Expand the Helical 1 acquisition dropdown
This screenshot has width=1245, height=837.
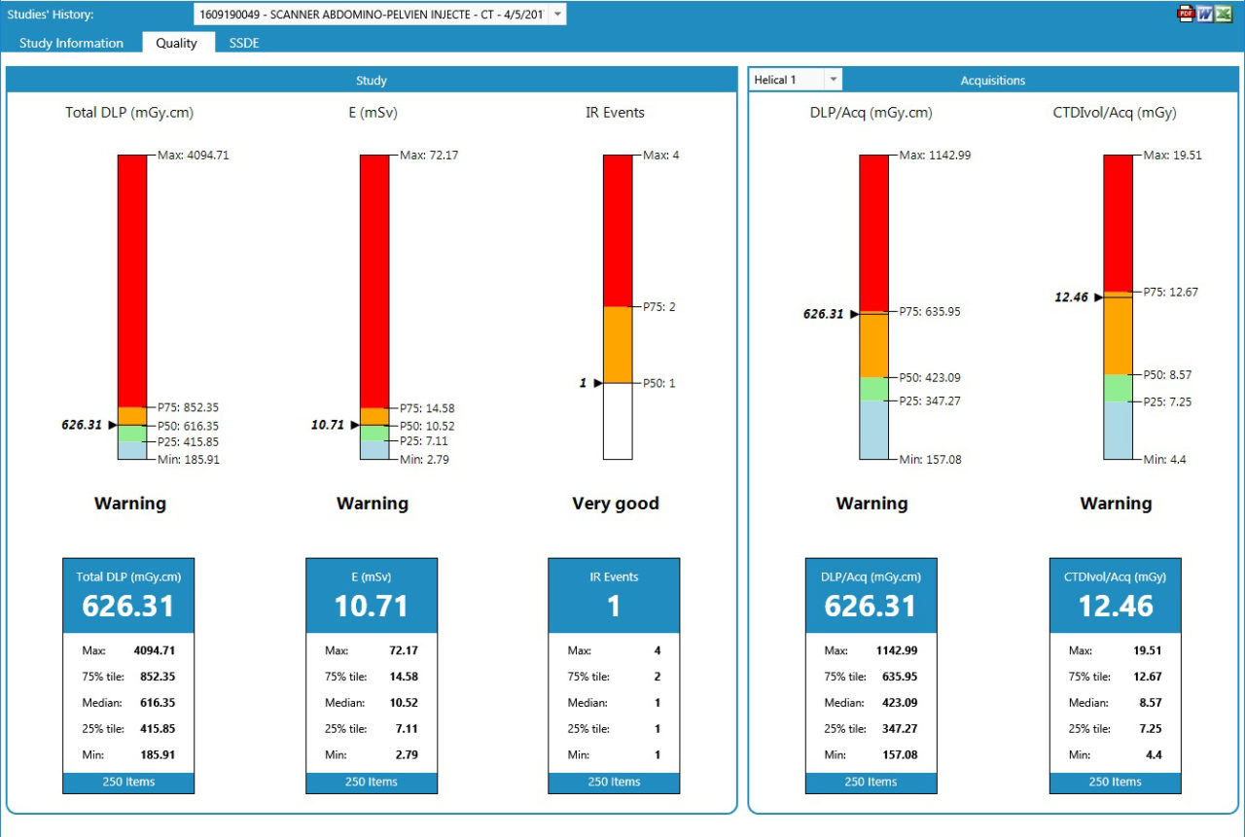833,80
